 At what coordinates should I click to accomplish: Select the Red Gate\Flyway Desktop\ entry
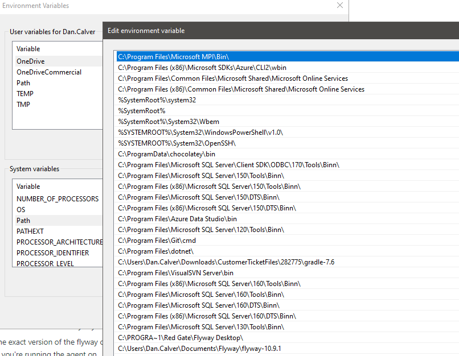[x=288, y=338]
